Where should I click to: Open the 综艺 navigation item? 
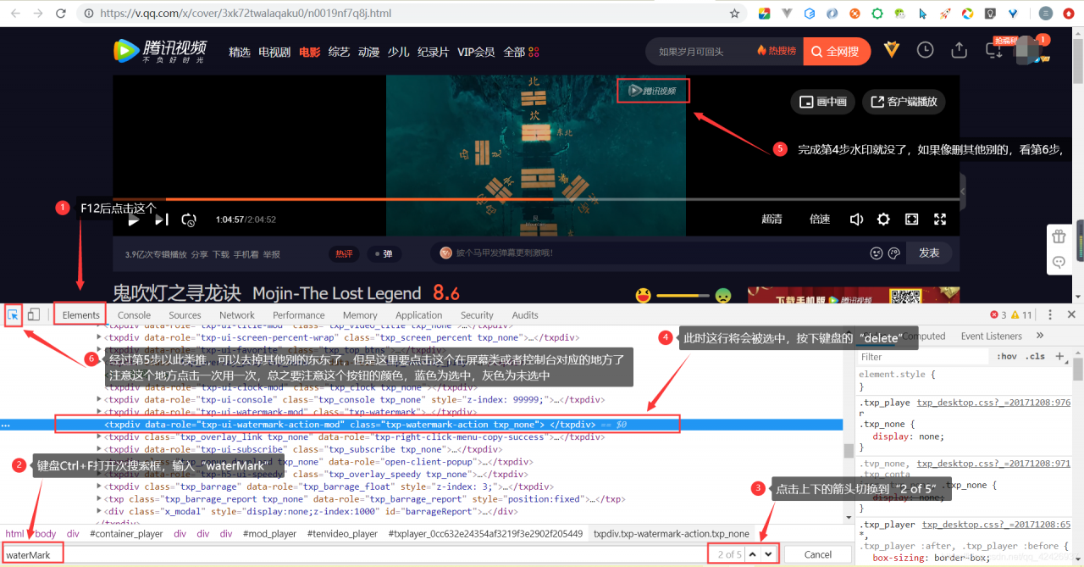339,52
